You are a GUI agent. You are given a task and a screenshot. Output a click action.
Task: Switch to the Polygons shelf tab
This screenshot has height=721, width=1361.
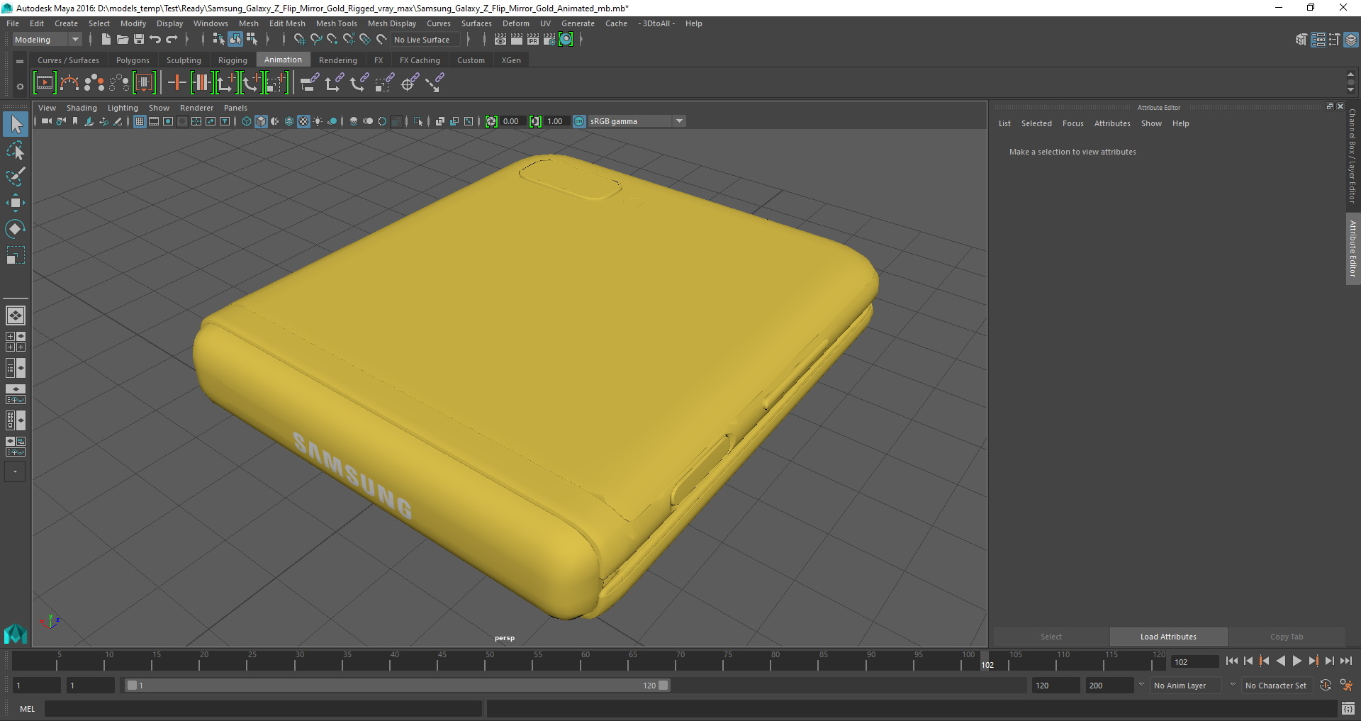(133, 60)
